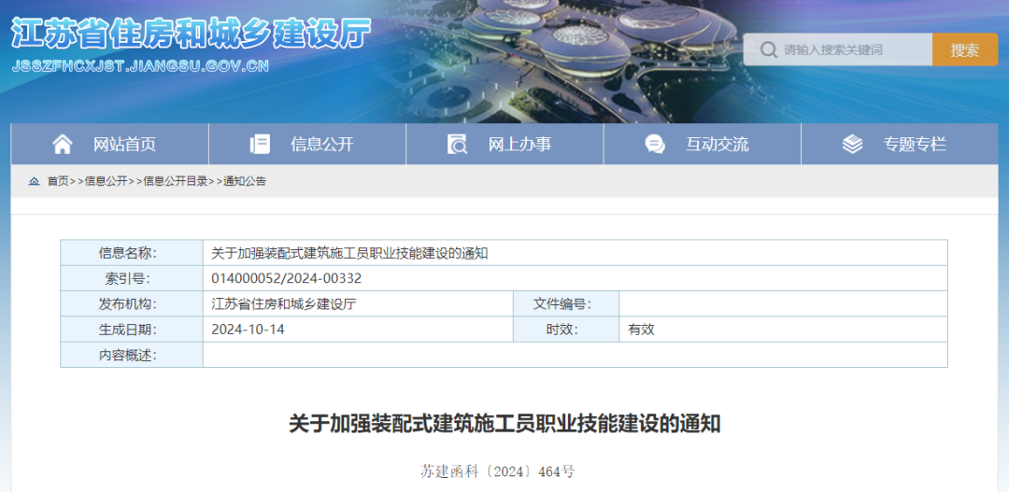1009x492 pixels.
Task: Open 信息公开目录 in the breadcrumb trail
Action: click(175, 181)
